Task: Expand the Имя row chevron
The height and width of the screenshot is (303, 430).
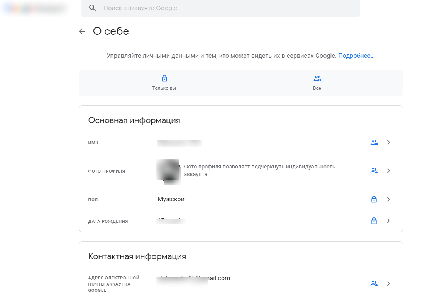Action: pyautogui.click(x=388, y=142)
